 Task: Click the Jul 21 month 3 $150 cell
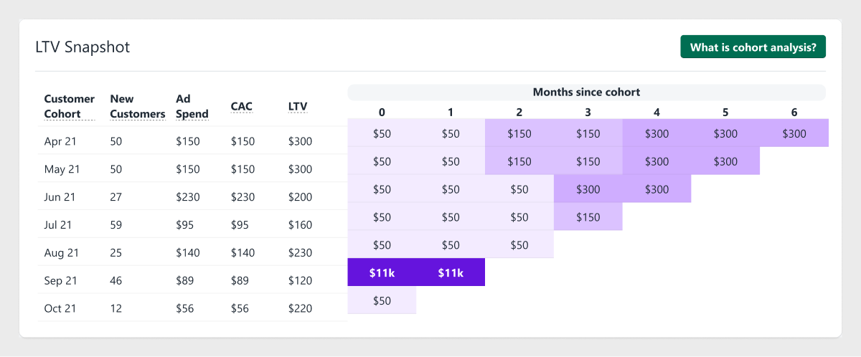[x=588, y=216]
